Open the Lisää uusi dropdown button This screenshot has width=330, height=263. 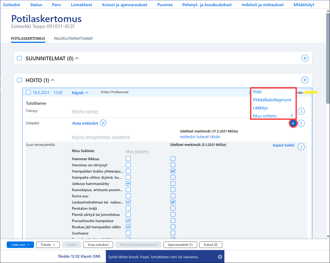pyautogui.click(x=20, y=245)
